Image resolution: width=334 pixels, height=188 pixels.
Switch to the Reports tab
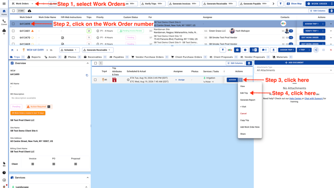point(34,57)
